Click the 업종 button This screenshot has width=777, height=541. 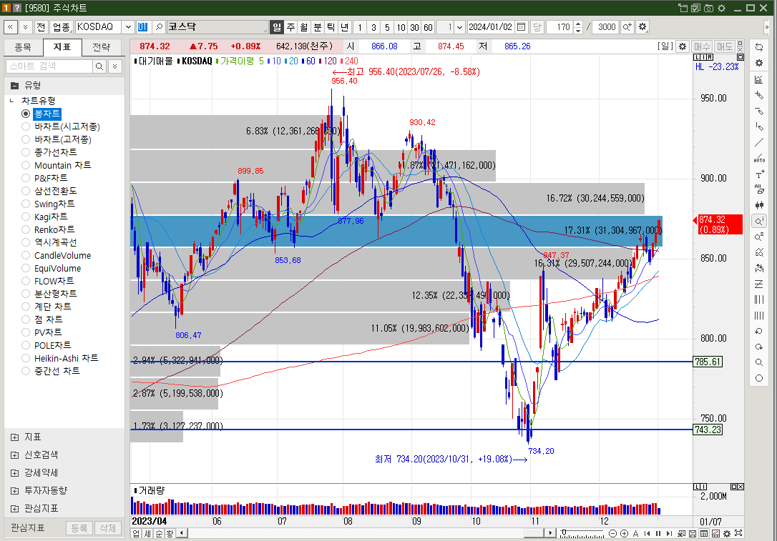[x=62, y=26]
